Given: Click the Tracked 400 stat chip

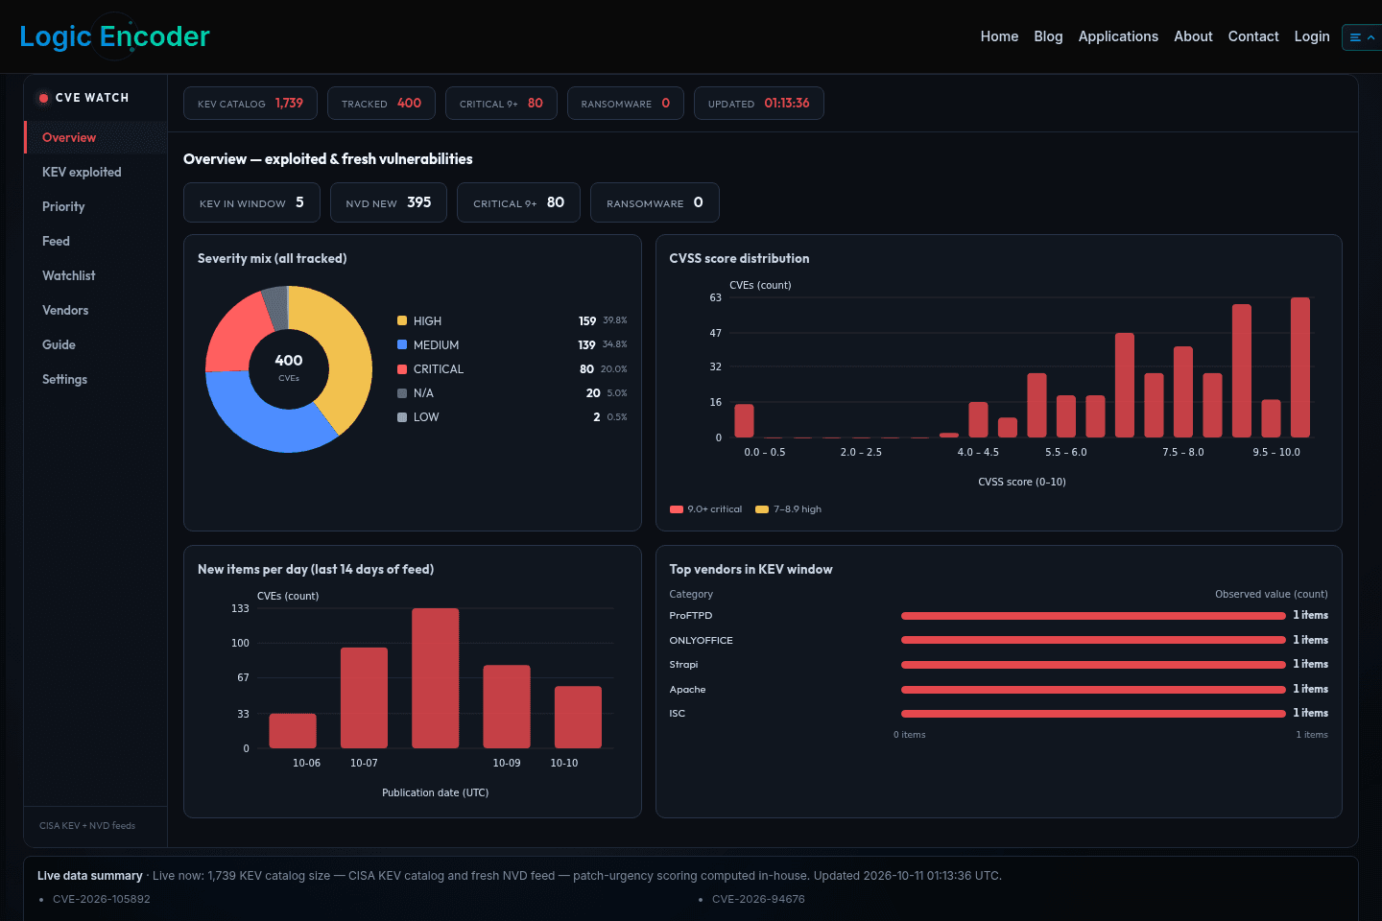Looking at the screenshot, I should point(381,104).
